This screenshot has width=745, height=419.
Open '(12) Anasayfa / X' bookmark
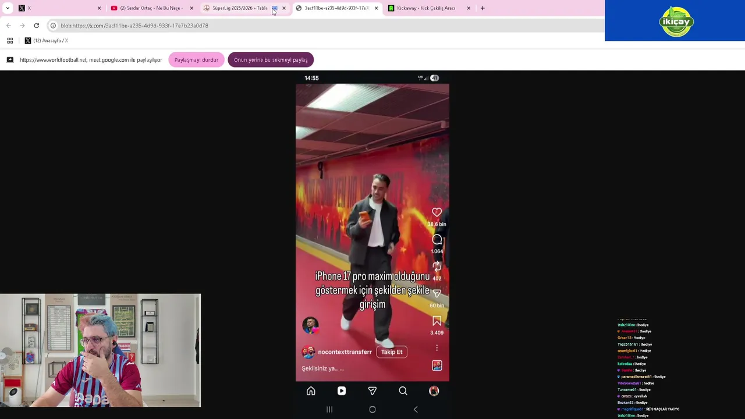point(46,41)
